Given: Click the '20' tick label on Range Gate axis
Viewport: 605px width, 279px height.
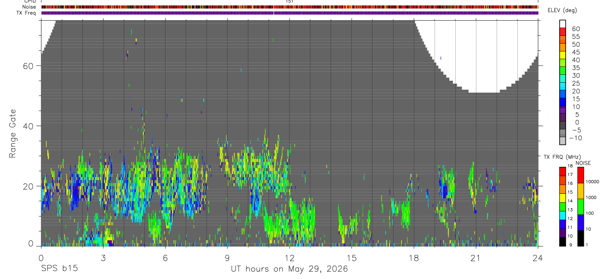Looking at the screenshot, I should click(x=29, y=186).
